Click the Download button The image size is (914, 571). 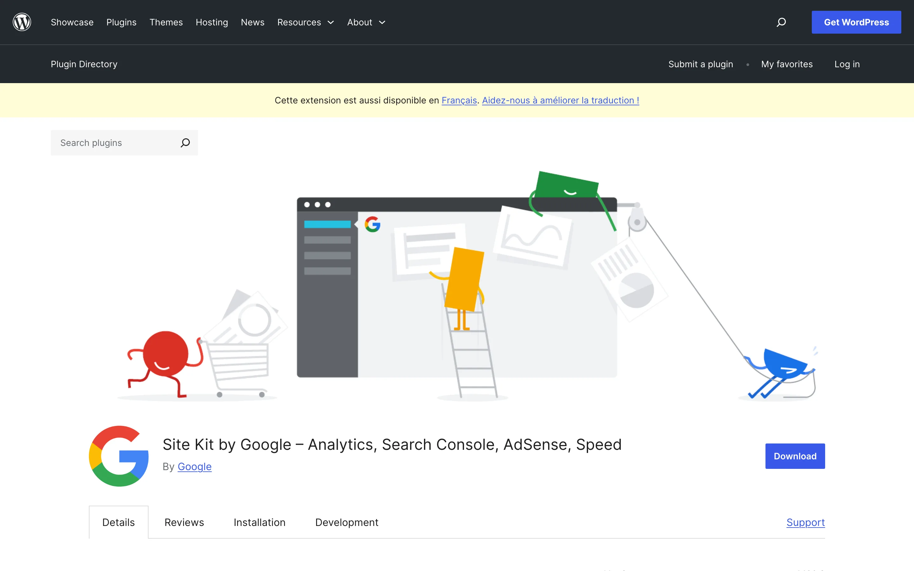coord(795,456)
